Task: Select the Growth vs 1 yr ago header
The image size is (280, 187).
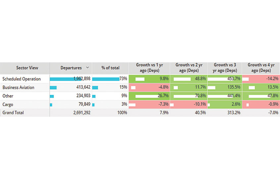Action: 149,68
